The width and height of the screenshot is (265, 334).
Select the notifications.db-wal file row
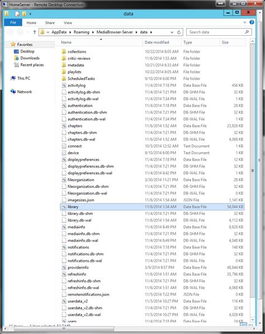point(152,261)
